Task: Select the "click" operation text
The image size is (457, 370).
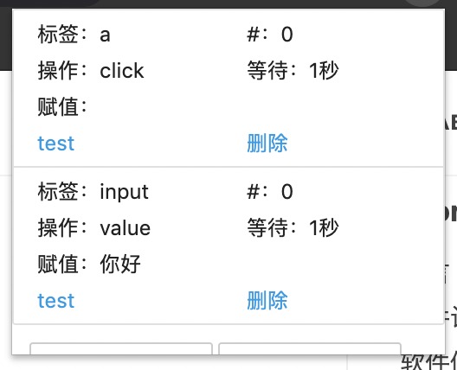Action: pyautogui.click(x=122, y=70)
